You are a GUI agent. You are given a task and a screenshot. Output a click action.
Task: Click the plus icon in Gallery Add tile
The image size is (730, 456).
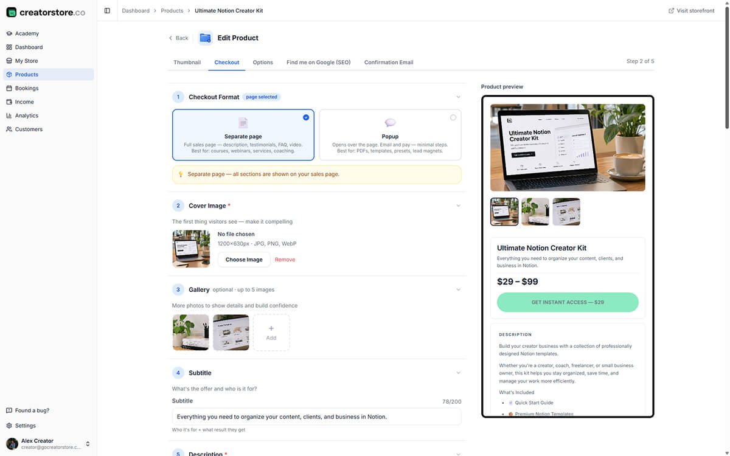coord(271,328)
